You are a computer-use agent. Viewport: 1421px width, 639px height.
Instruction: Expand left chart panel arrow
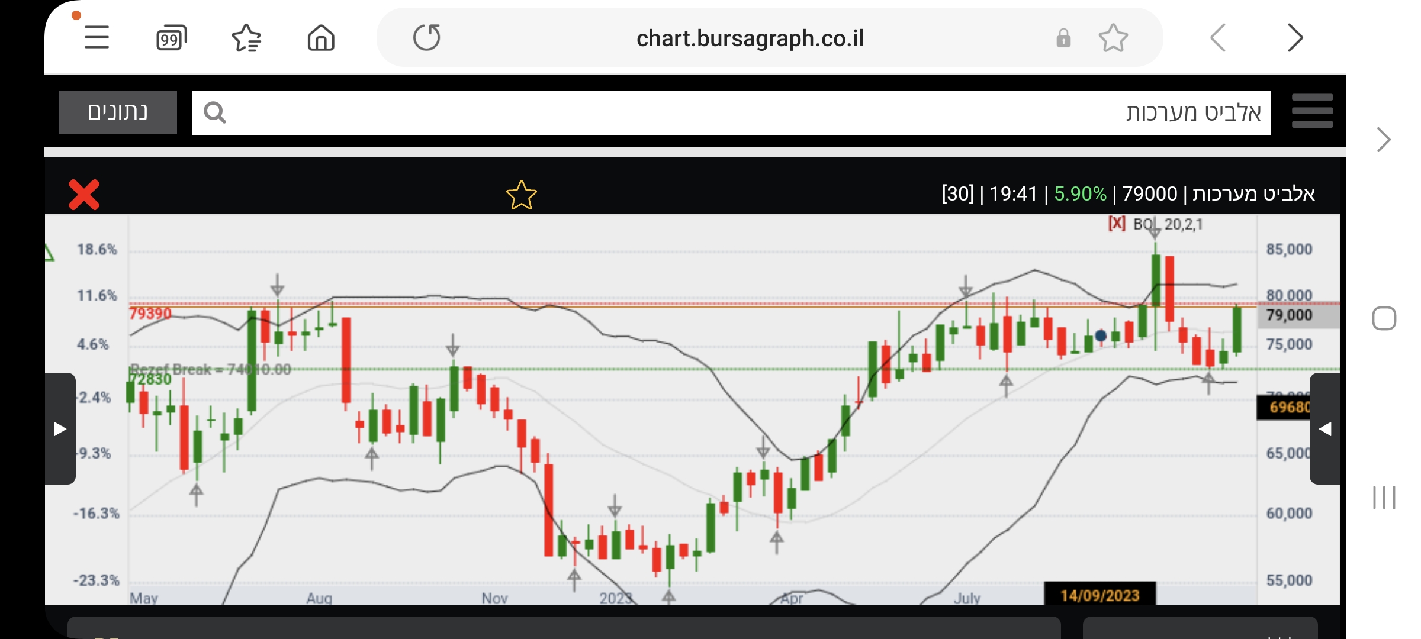coord(60,428)
